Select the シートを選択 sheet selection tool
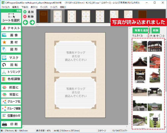This screenshot has width=167, height=133. (x=11, y=18)
